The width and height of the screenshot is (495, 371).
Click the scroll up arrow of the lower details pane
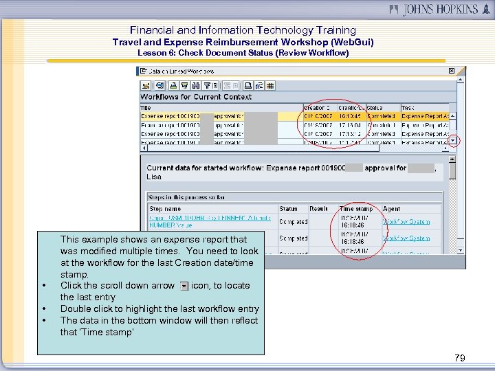coord(452,159)
